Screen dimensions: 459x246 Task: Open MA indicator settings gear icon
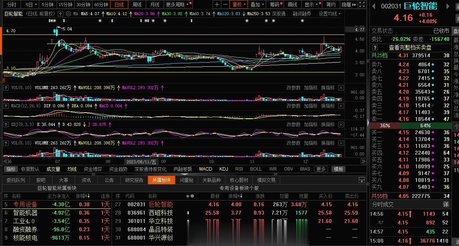point(68,14)
